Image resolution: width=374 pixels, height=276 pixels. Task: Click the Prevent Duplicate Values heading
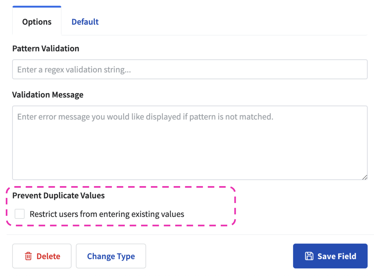point(58,195)
